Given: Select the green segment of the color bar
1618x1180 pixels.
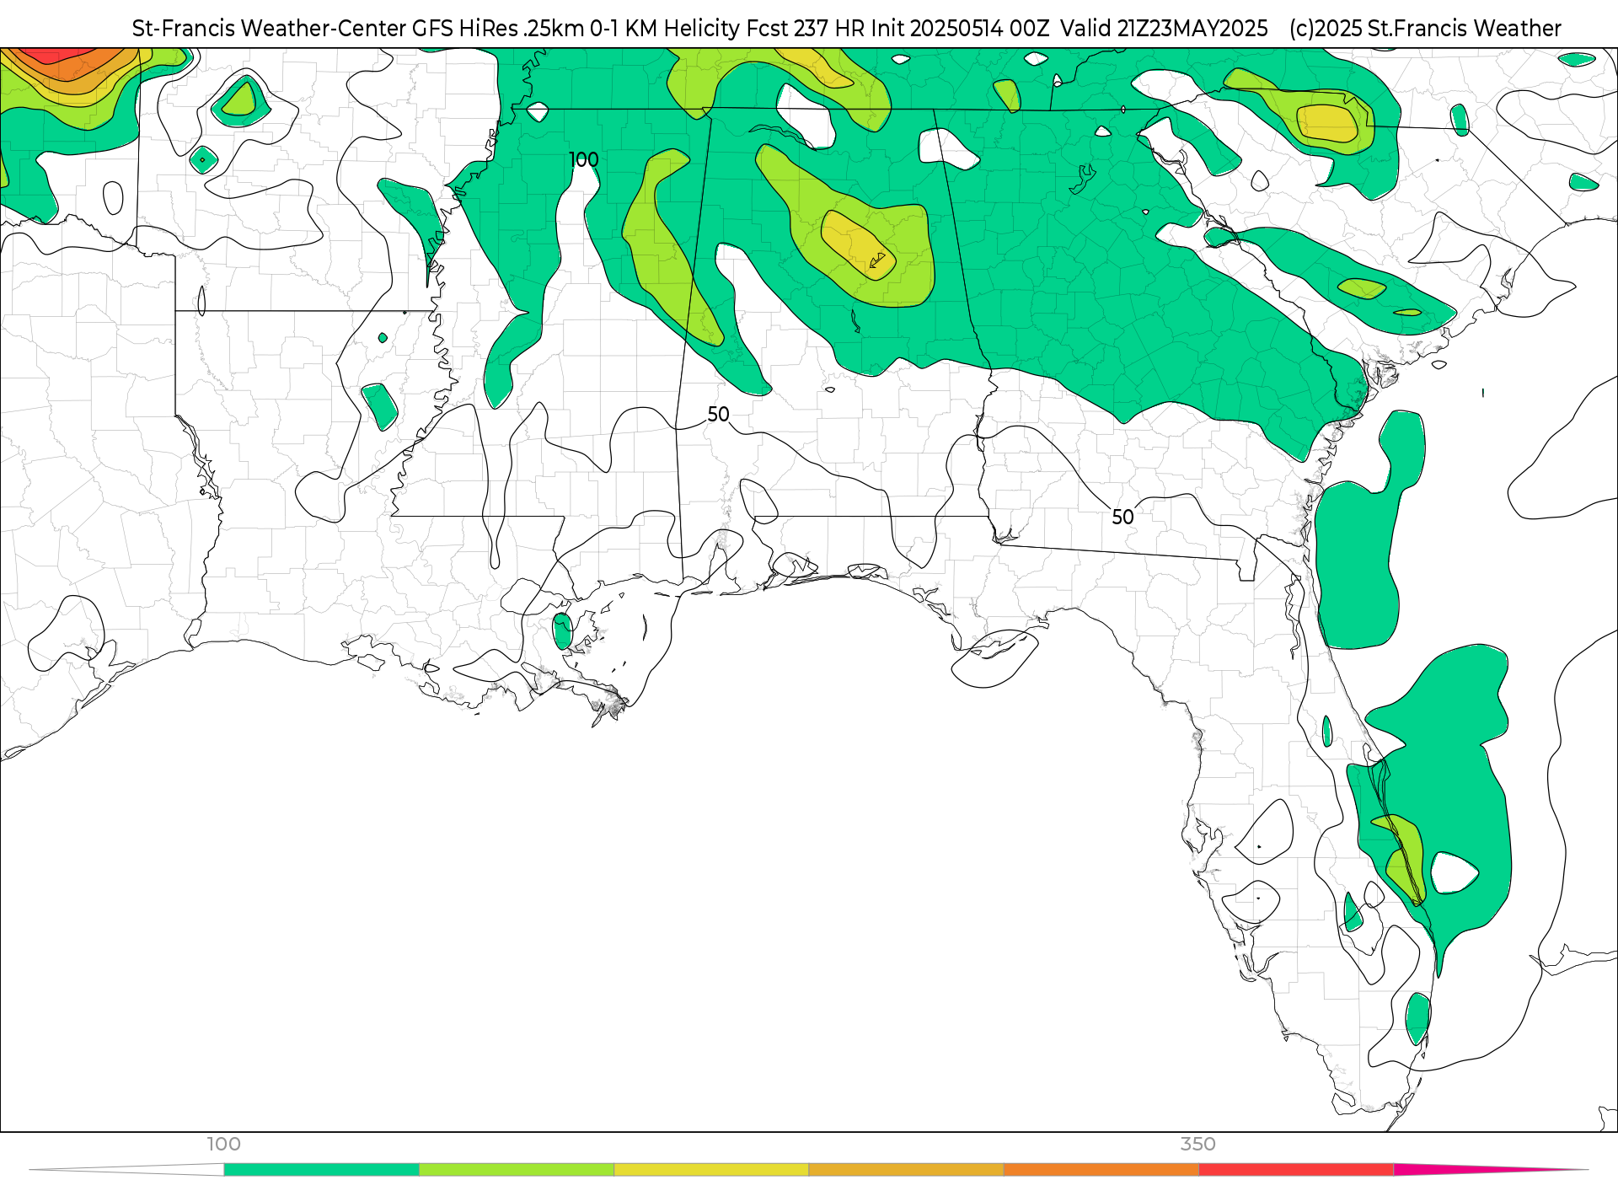Looking at the screenshot, I should 322,1170.
